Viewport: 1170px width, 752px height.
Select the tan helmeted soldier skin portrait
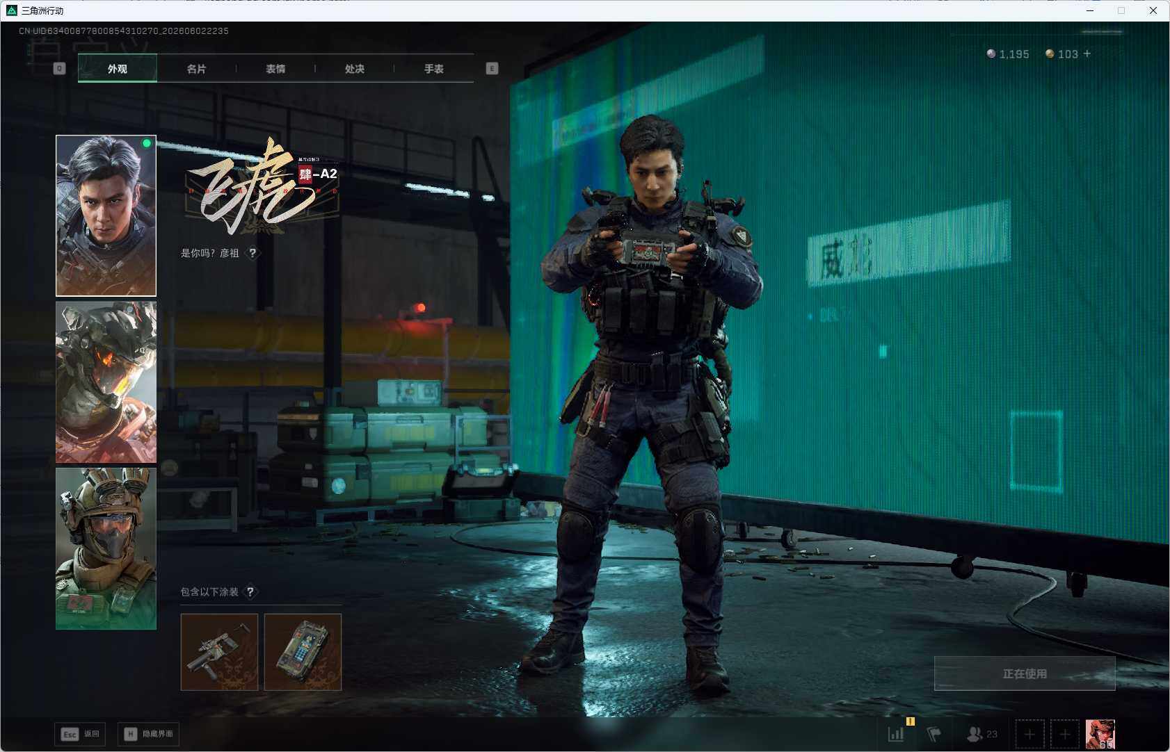click(x=106, y=548)
